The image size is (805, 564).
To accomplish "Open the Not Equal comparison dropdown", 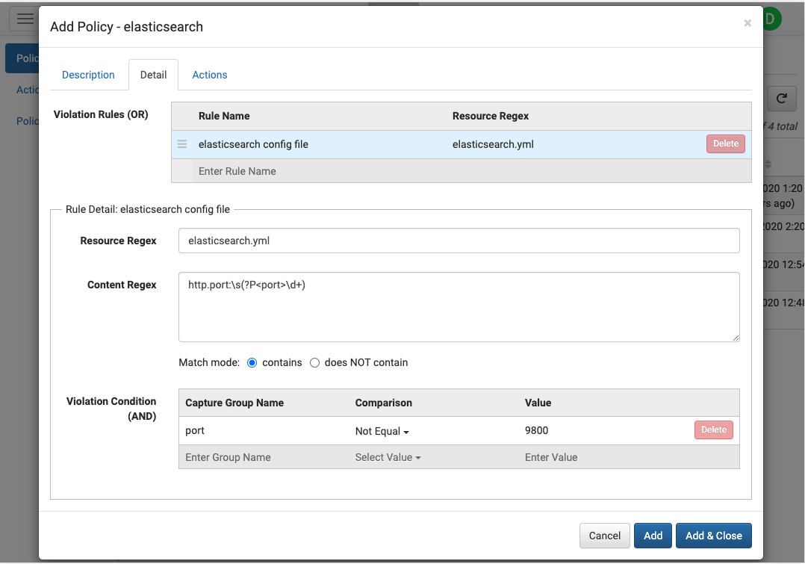I will coord(382,431).
